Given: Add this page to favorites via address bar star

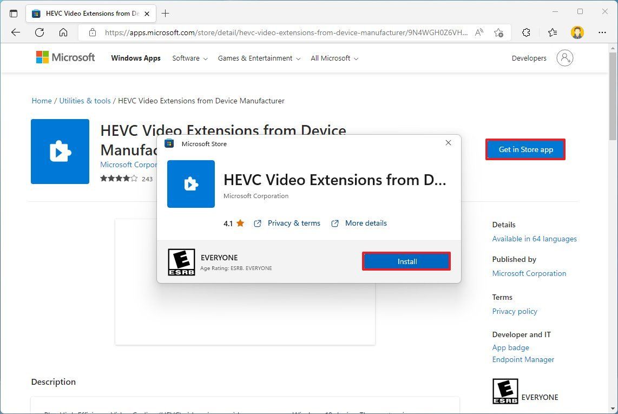Looking at the screenshot, I should pos(498,32).
